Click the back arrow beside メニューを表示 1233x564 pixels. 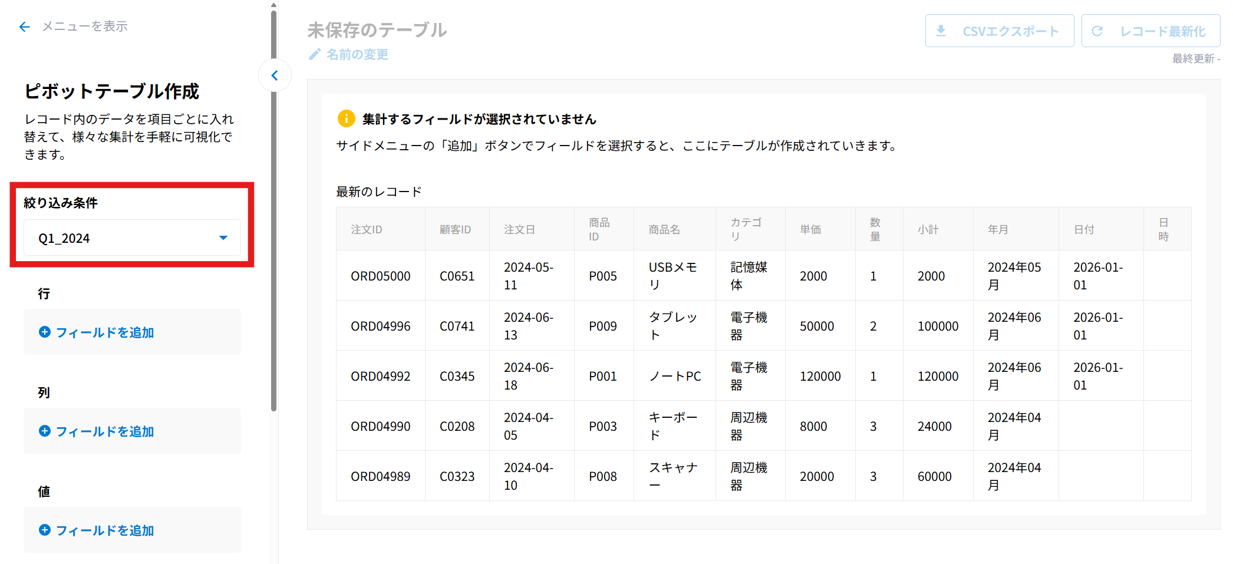point(24,27)
